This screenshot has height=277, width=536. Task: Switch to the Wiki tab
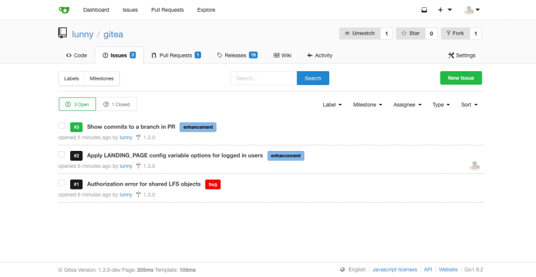pyautogui.click(x=282, y=56)
